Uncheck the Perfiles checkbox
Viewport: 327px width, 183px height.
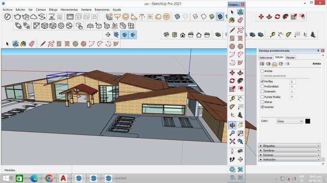(x=262, y=81)
